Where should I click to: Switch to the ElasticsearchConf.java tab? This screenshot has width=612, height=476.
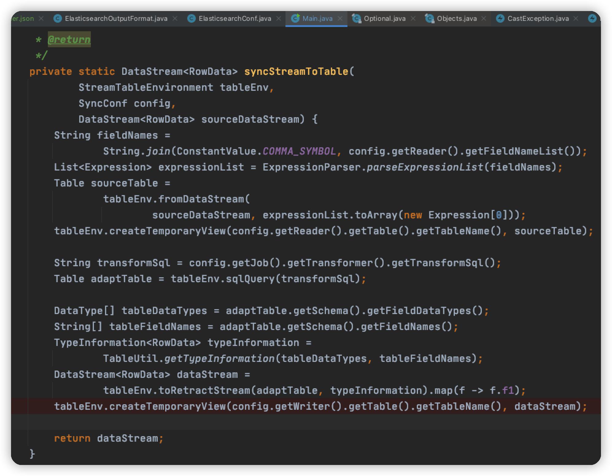coord(234,19)
